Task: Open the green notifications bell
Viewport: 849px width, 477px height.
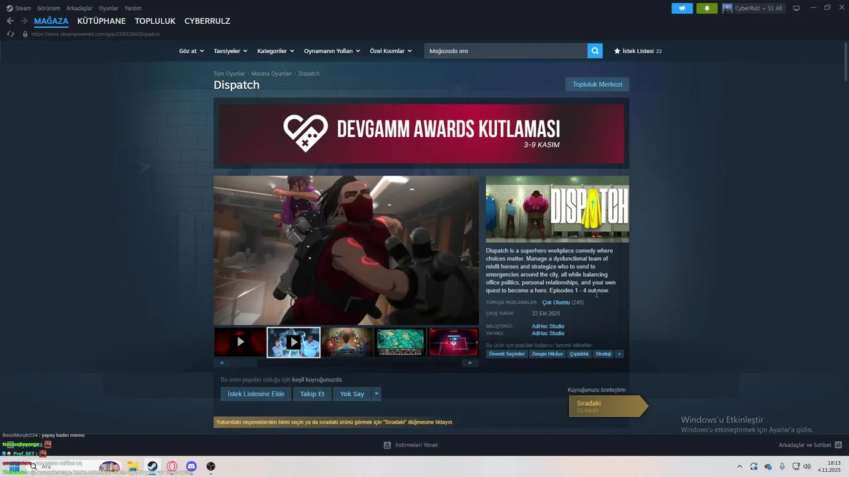Action: pos(706,9)
